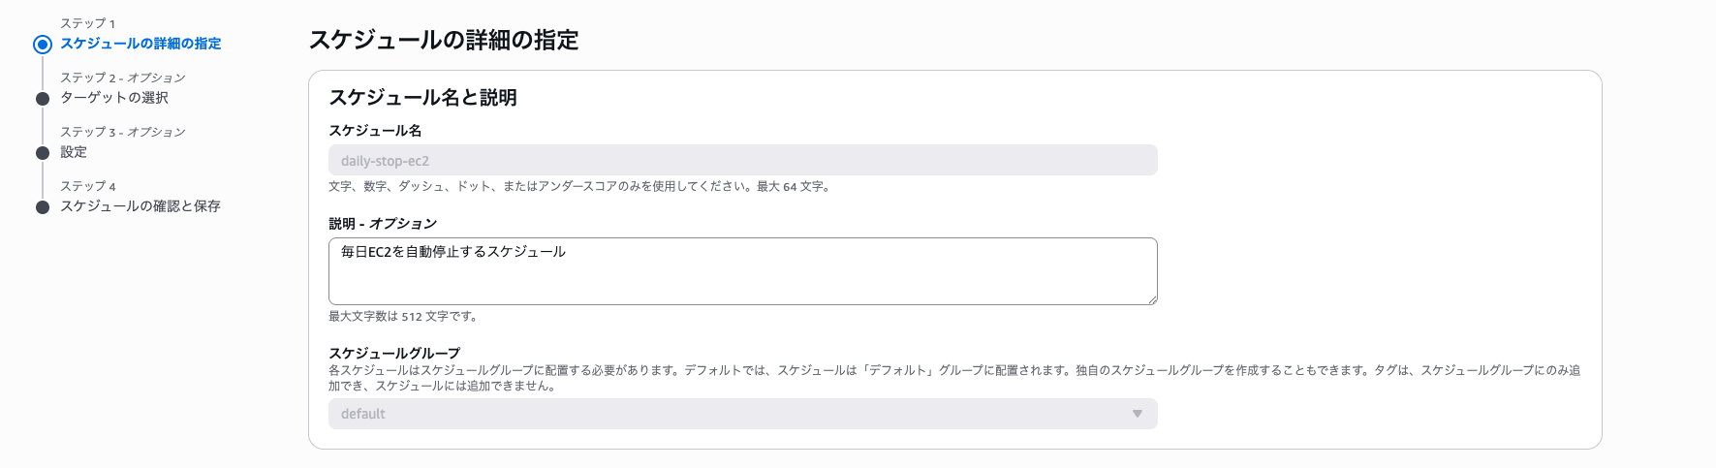Click the 設定 step bullet icon
The width and height of the screenshot is (1716, 468).
43,153
